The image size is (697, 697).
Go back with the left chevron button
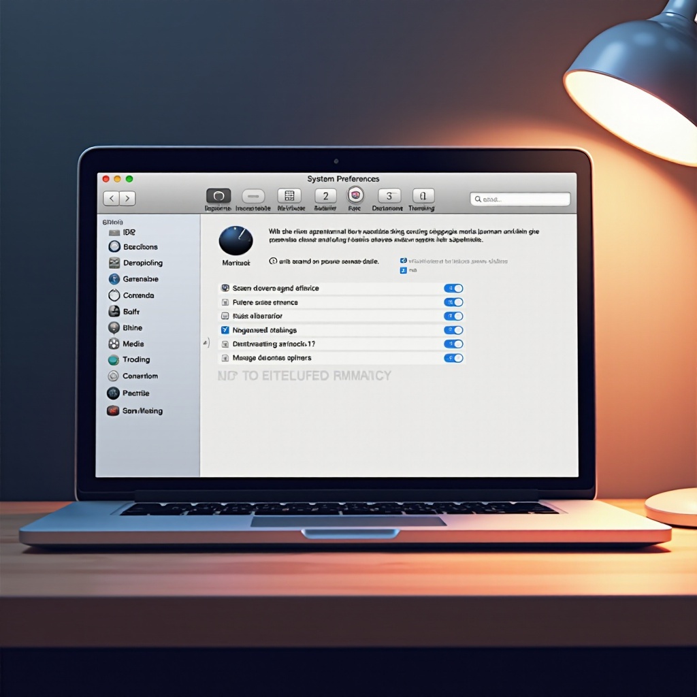point(112,198)
